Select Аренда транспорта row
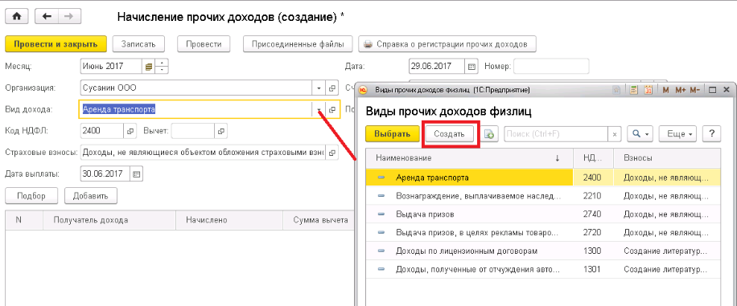Image resolution: width=737 pixels, height=306 pixels. pos(543,177)
